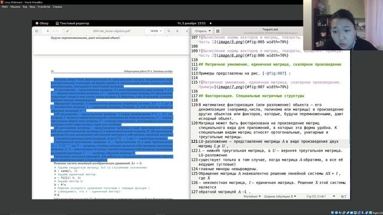Screen dimensions: 383x215
Task: Click the heading Факторизация. Специальные матричные структуры
Action: [x=251, y=96]
